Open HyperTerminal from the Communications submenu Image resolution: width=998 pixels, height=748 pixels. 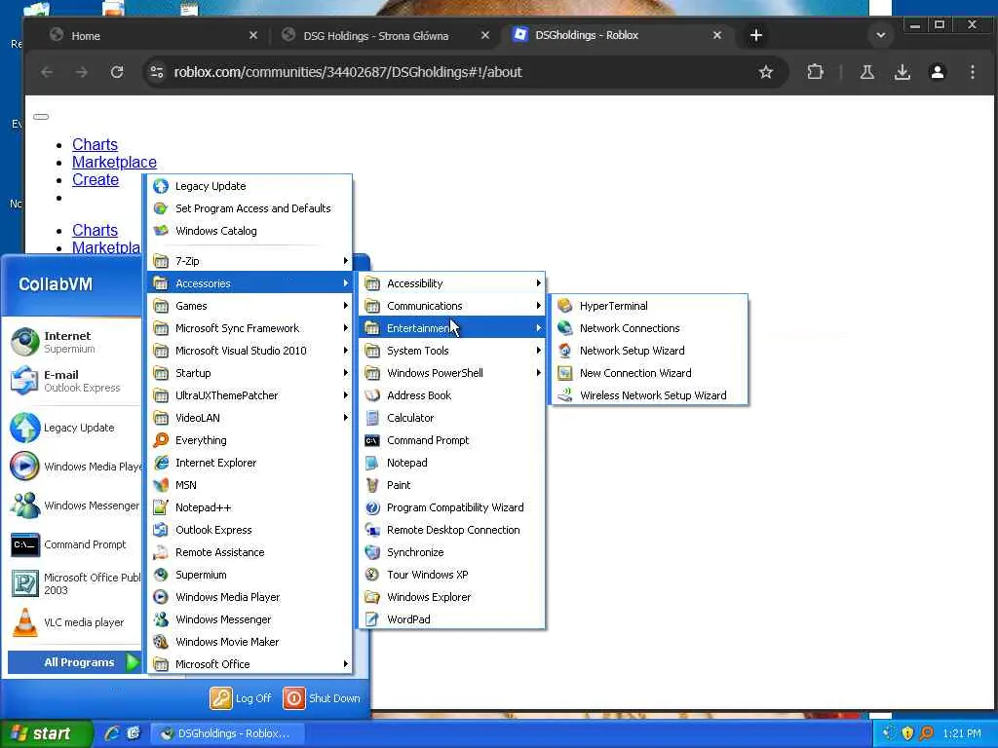point(649,306)
